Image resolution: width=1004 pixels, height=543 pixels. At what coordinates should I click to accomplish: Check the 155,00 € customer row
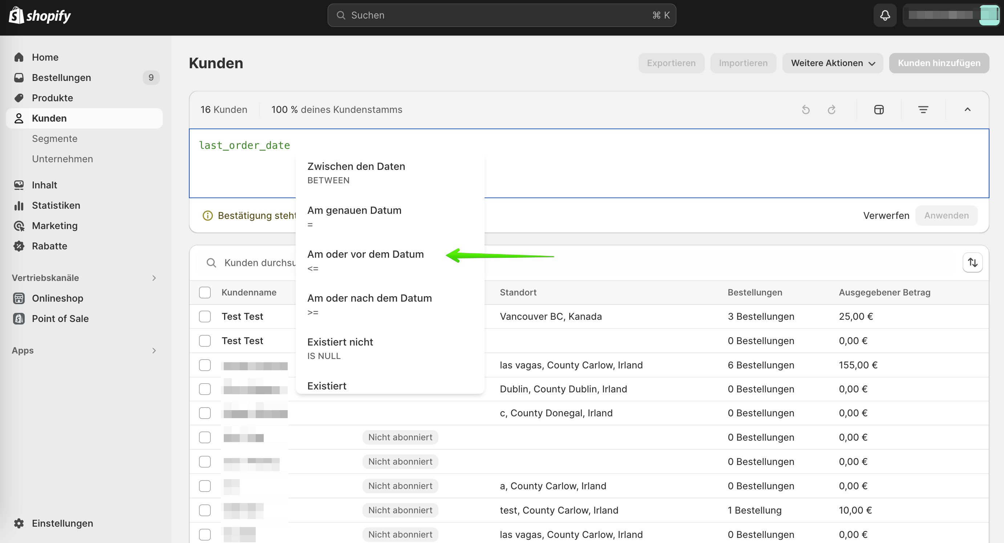point(205,365)
